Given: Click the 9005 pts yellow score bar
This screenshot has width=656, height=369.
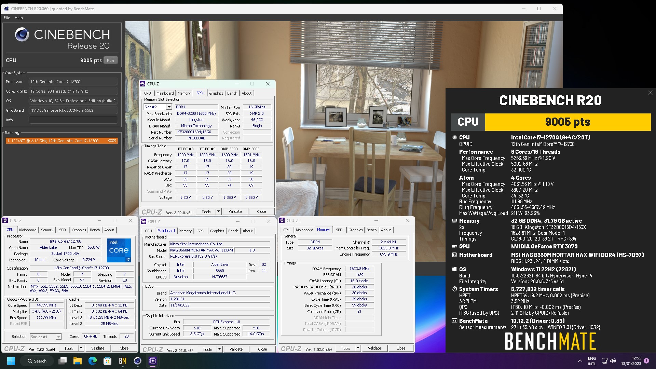Looking at the screenshot, I should (x=568, y=122).
